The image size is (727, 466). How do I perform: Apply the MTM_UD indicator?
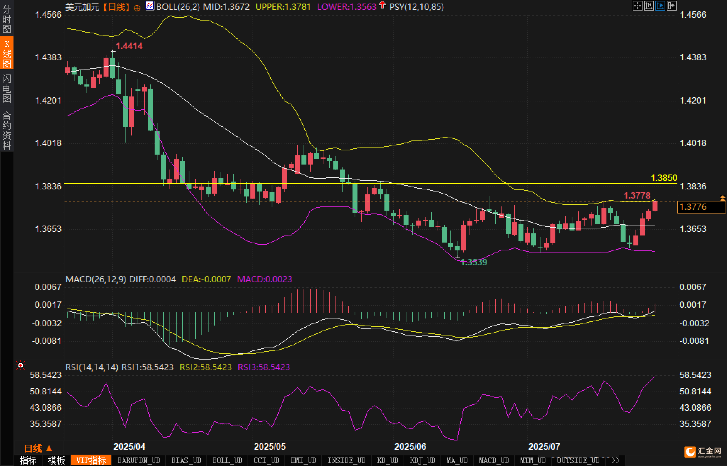533,460
